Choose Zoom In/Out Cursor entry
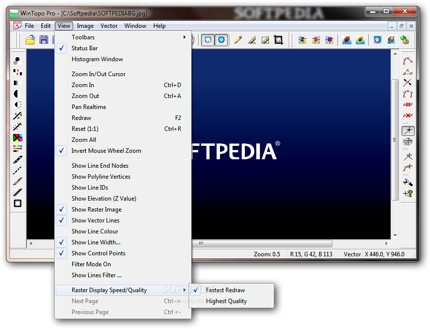The width and height of the screenshot is (430, 329). point(123,74)
